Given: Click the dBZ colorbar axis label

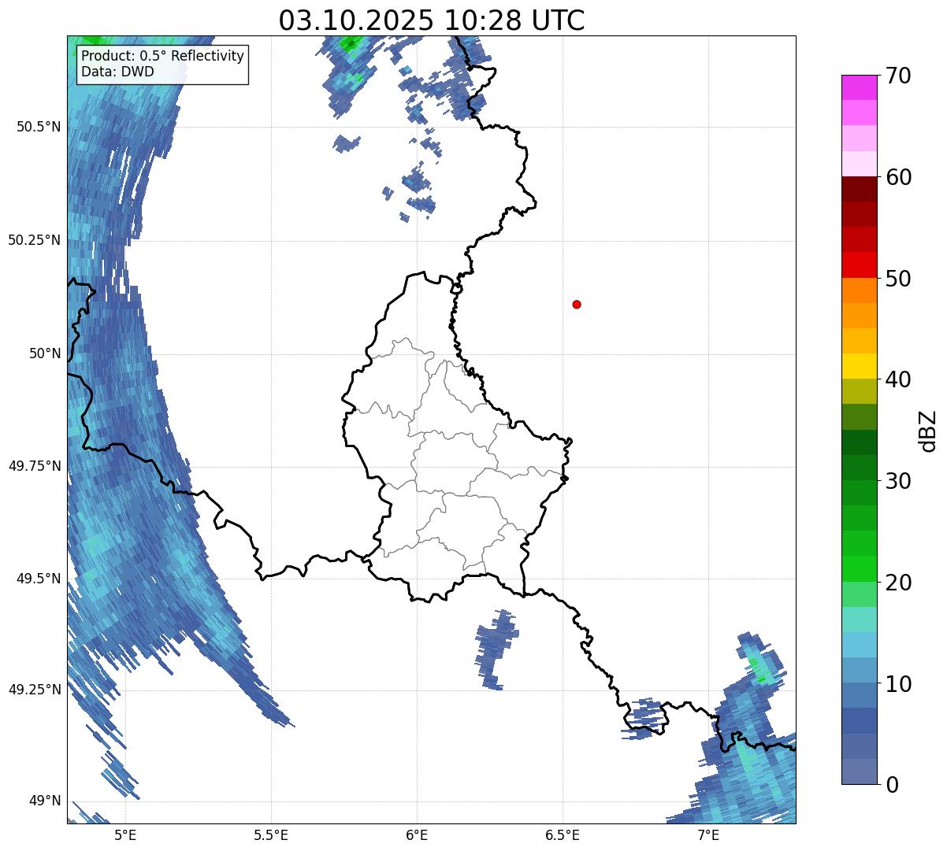Looking at the screenshot, I should pyautogui.click(x=928, y=431).
